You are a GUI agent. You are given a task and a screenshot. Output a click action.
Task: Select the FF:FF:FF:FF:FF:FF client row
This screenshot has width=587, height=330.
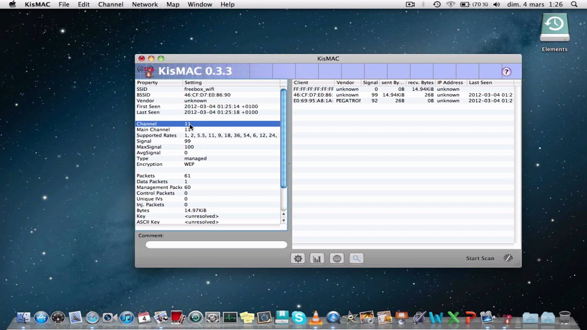tap(403, 89)
